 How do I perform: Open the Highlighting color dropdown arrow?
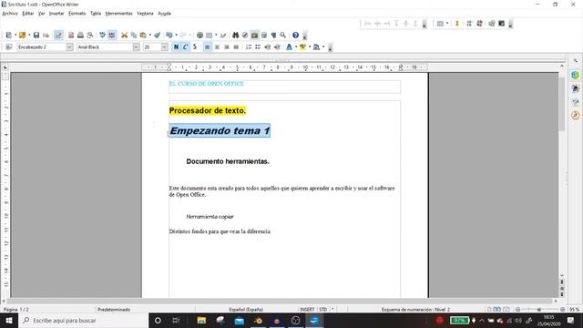point(310,46)
